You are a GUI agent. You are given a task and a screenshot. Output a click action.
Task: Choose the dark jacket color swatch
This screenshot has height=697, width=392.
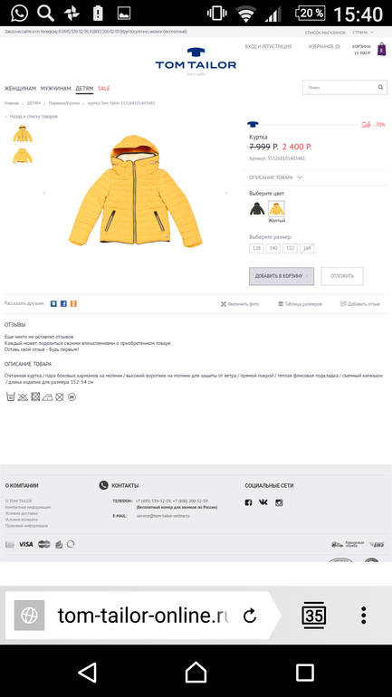click(257, 209)
